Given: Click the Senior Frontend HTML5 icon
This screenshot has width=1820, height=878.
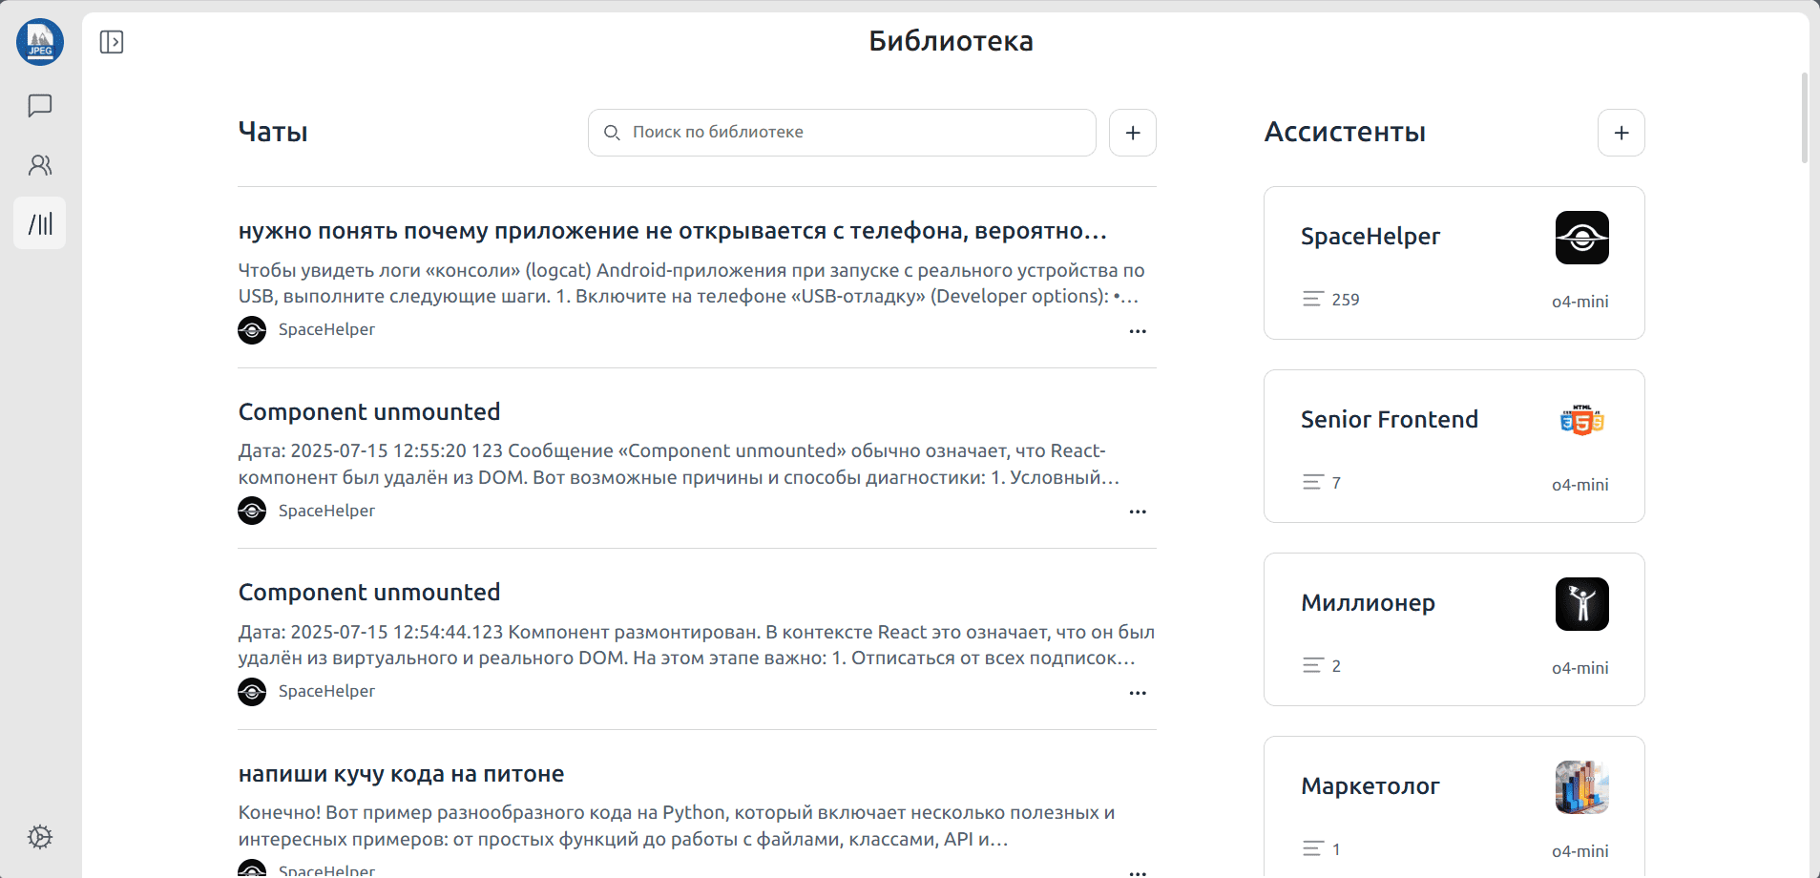Looking at the screenshot, I should (1581, 421).
